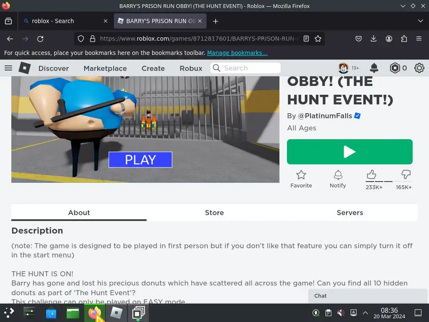Click the site padlock security icon
Image resolution: width=429 pixels, height=322 pixels.
(93, 39)
